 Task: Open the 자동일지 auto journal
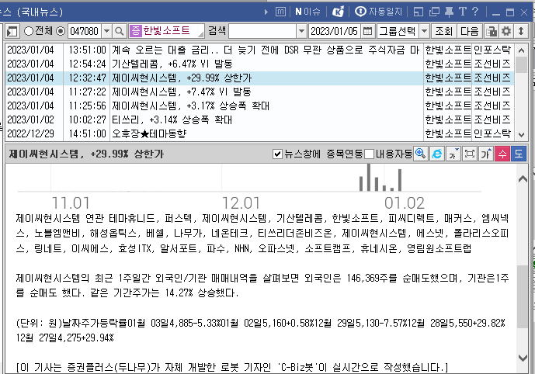pos(379,12)
